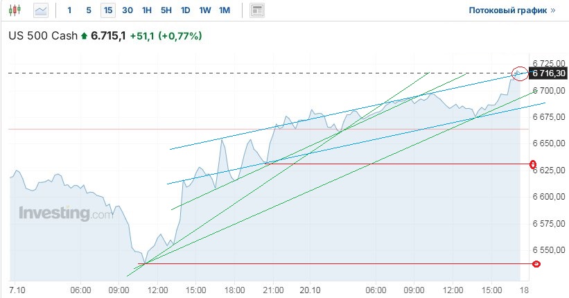Screen dimensions: 569x298
Task: Click the 6 716,30 current price label
Action: tap(548, 73)
